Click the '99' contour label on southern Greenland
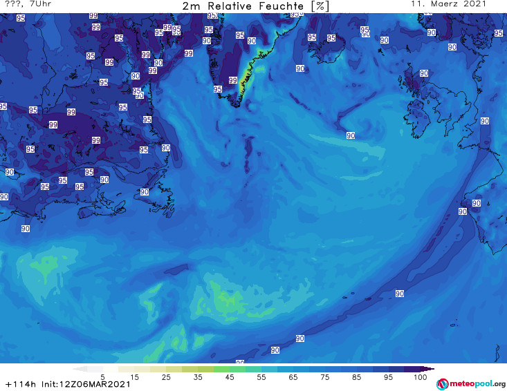 coord(233,80)
